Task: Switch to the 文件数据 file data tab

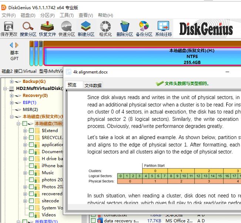Action: (x=93, y=85)
